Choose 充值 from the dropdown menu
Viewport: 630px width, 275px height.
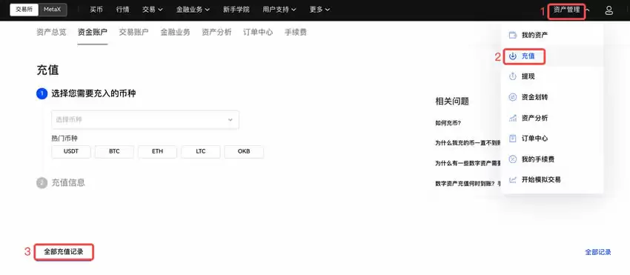[x=552, y=56]
